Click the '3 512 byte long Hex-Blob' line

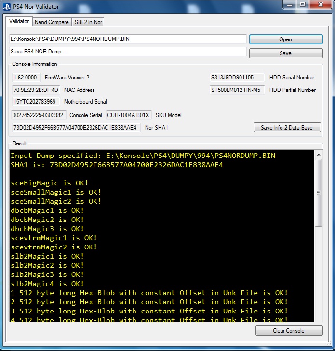pyautogui.click(x=149, y=312)
